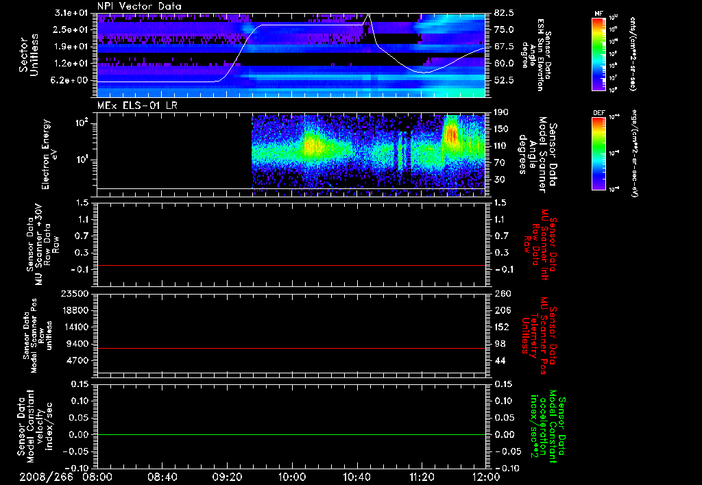Click the "110" scanner angle tick label
The width and height of the screenshot is (702, 485).
(501, 146)
